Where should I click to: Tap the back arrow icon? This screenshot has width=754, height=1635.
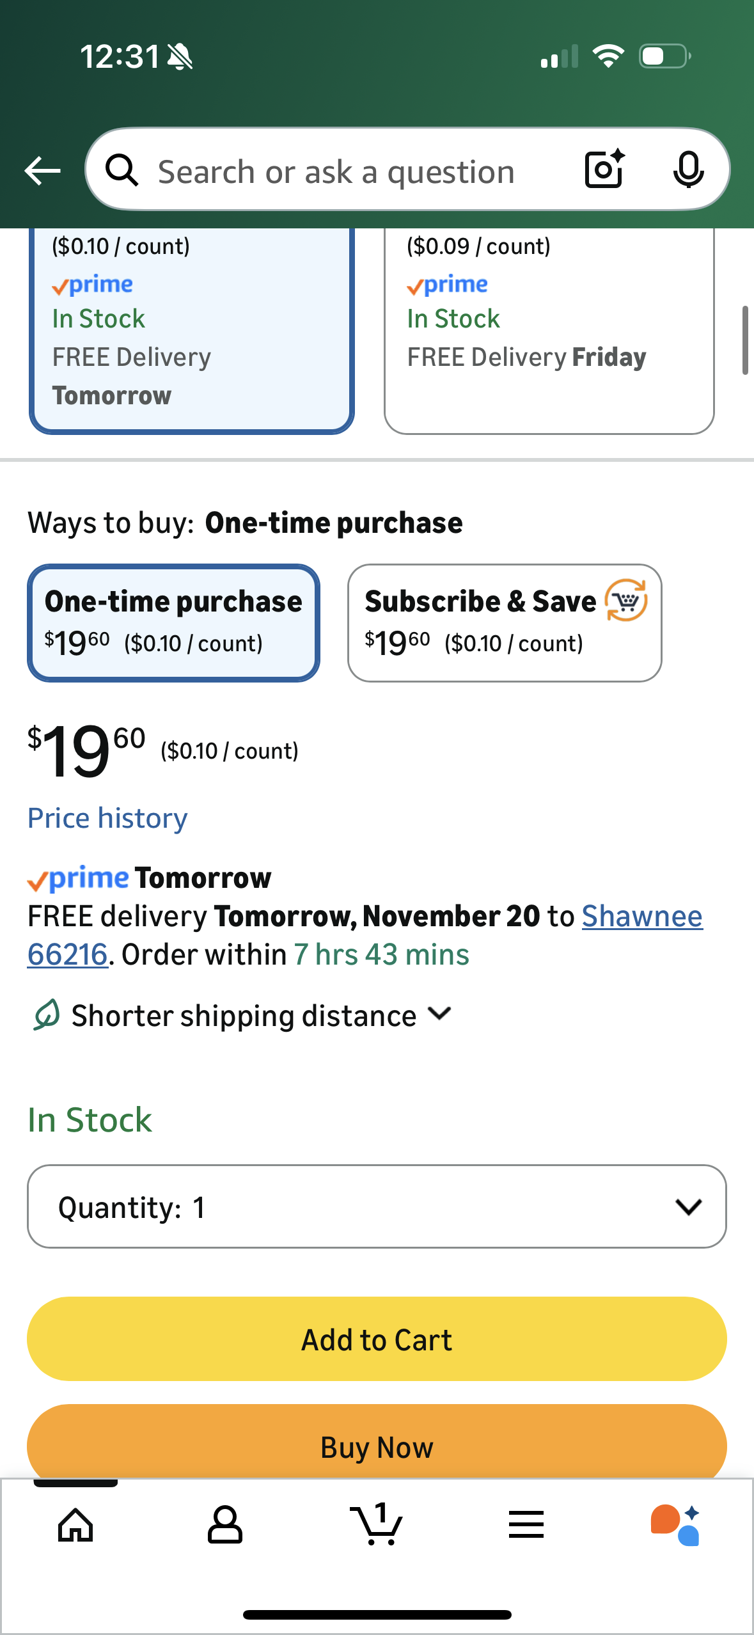pyautogui.click(x=42, y=171)
